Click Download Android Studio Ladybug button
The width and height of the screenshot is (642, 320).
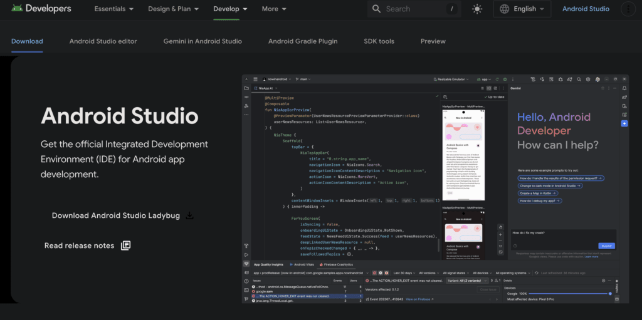[x=122, y=215]
